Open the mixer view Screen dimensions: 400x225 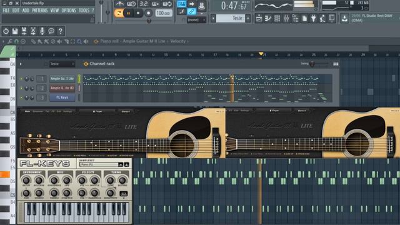286,18
